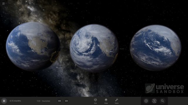
Task: Open the hamburger main menu
Action: (4, 3)
